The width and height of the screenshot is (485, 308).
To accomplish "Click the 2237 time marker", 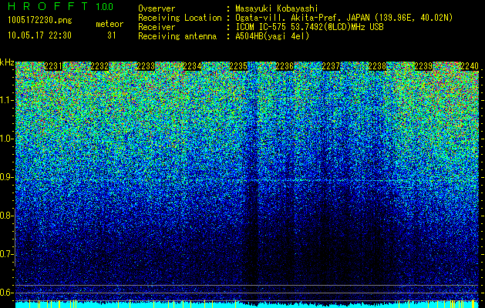I will (x=331, y=66).
